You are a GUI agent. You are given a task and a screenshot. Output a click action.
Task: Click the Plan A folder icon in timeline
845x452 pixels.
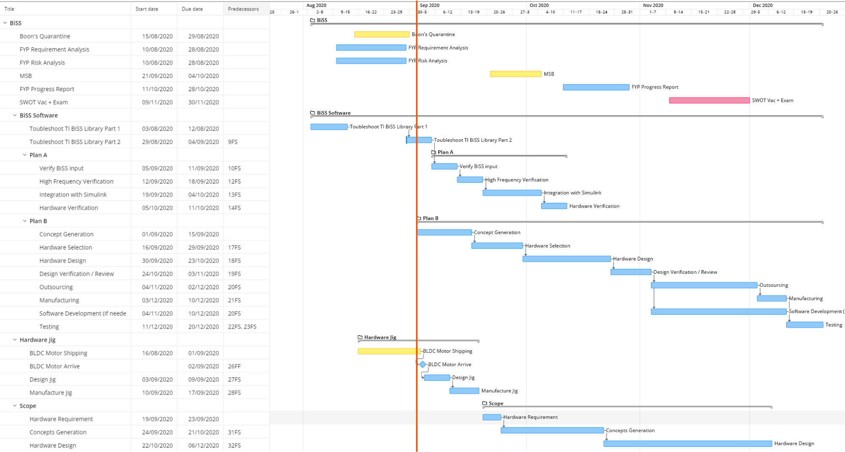[x=433, y=152]
